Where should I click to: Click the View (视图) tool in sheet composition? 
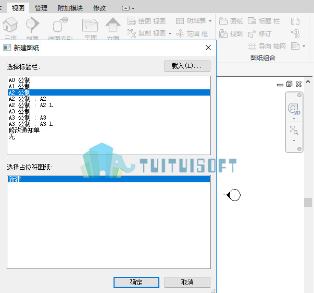coord(231,33)
